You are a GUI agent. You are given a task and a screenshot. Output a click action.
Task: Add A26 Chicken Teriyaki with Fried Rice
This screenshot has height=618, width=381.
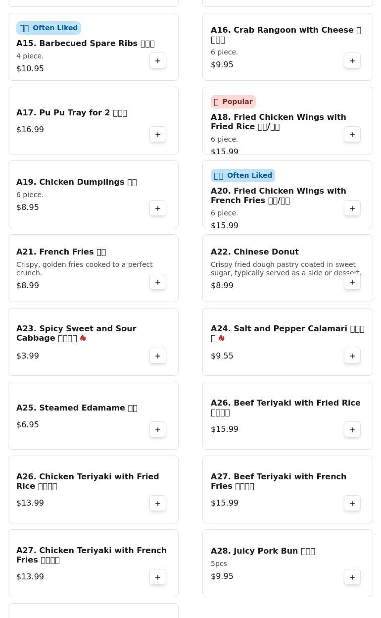point(158,504)
